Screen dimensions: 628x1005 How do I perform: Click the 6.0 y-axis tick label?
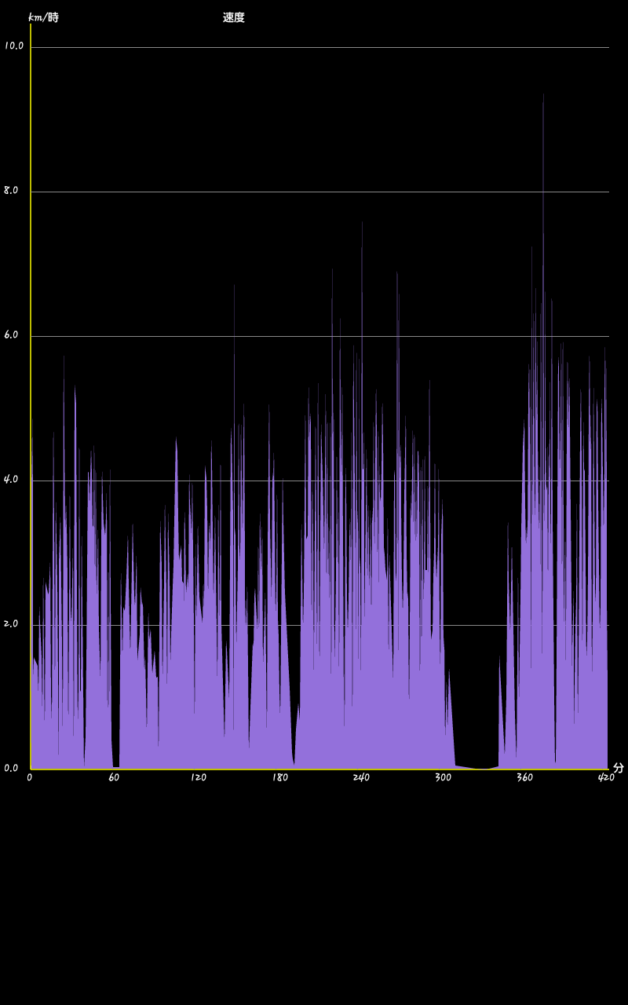(11, 334)
